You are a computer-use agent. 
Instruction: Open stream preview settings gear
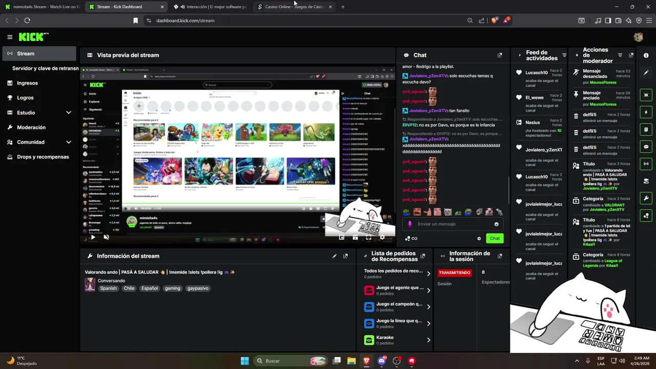coord(382,237)
